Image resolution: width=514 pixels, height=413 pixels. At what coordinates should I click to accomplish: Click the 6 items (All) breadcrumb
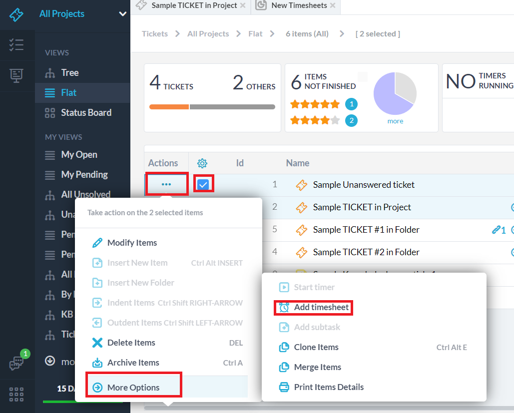click(307, 34)
